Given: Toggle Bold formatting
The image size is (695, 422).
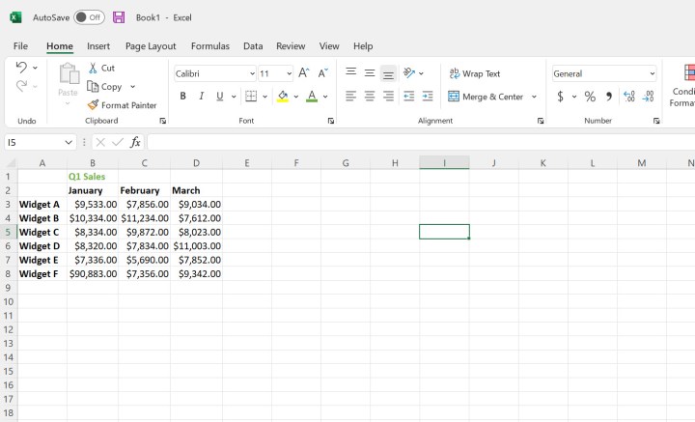Looking at the screenshot, I should (x=182, y=97).
